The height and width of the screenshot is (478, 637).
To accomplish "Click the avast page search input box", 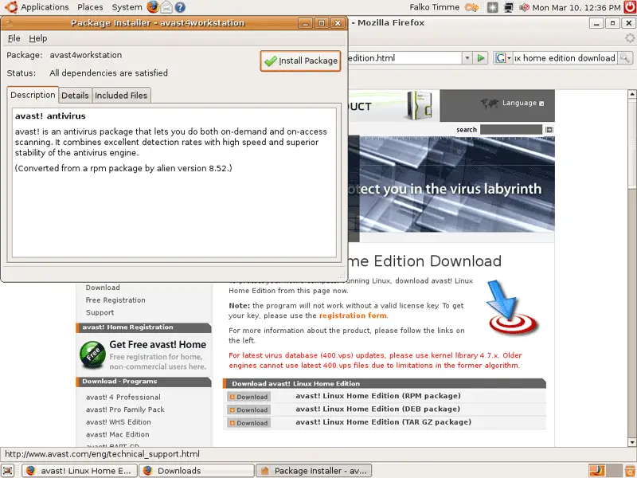I will (x=510, y=129).
